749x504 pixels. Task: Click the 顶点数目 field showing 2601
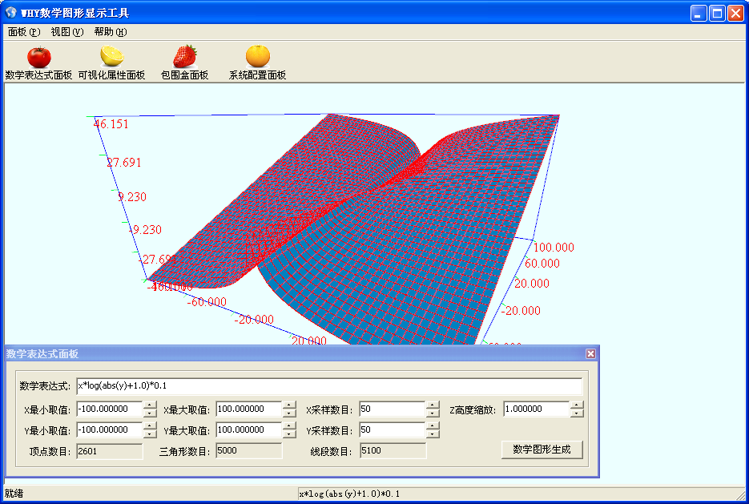[110, 451]
